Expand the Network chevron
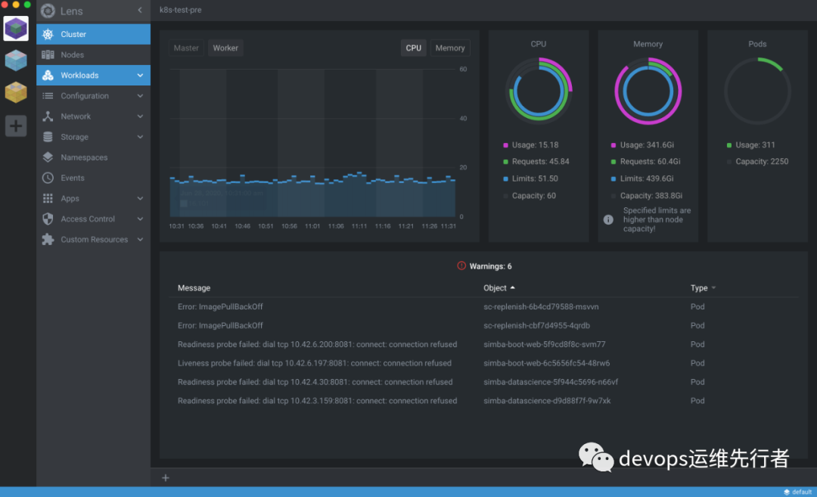This screenshot has width=817, height=497. tap(140, 116)
